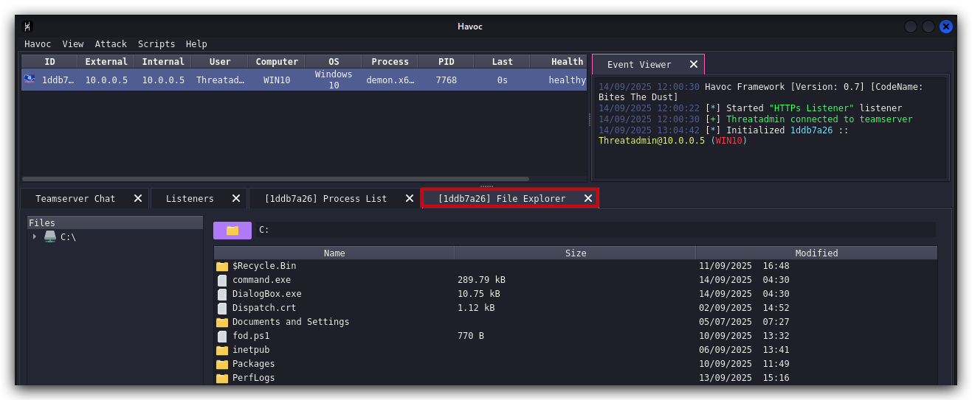The height and width of the screenshot is (400, 972).
Task: Open the Attack menu
Action: (x=111, y=43)
